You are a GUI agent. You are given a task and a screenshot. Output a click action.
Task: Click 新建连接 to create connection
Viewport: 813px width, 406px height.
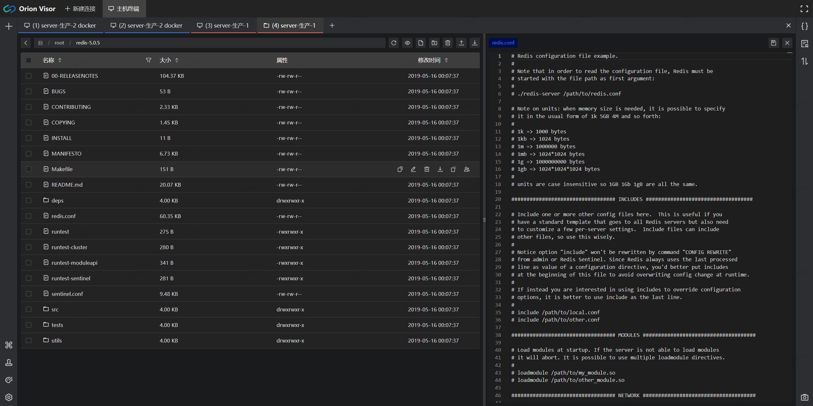[80, 9]
